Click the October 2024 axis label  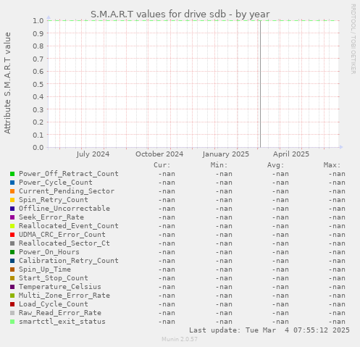coord(159,154)
